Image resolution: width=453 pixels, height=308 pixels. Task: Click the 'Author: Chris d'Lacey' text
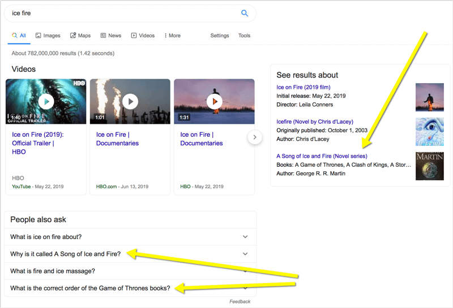click(303, 139)
